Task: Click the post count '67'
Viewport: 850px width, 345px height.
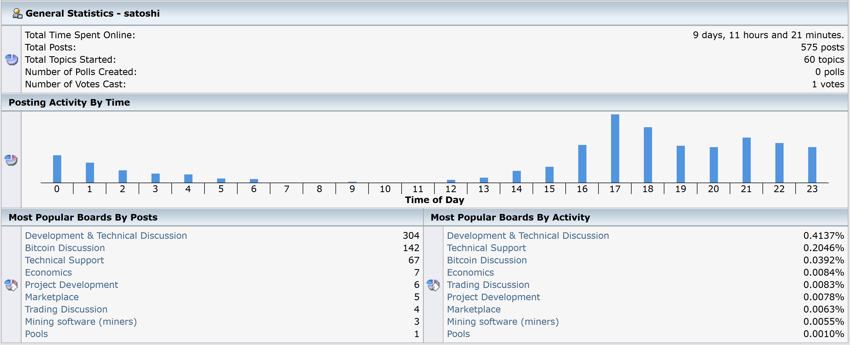Action: pyautogui.click(x=414, y=260)
